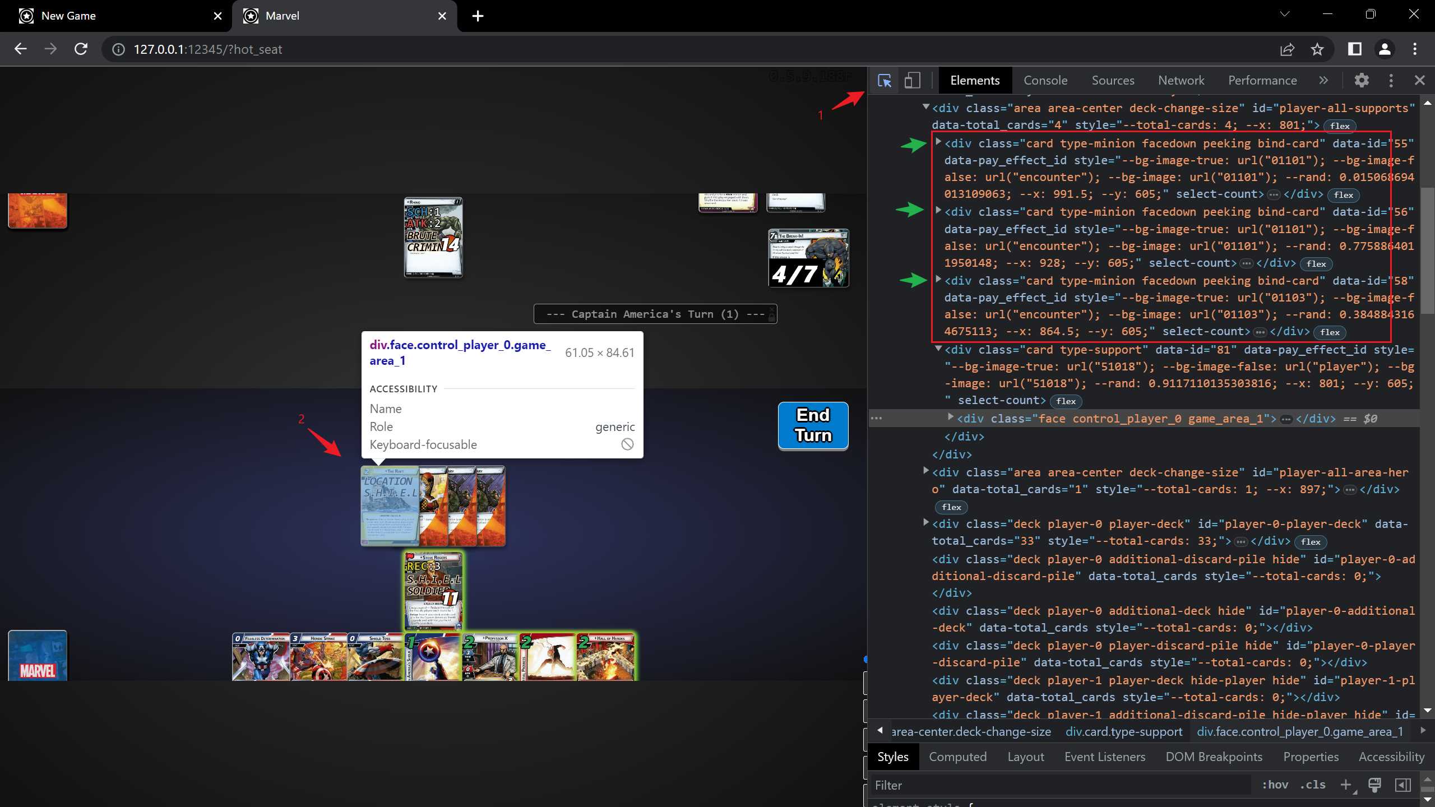The height and width of the screenshot is (807, 1435).
Task: Collapse the player-all-supports div node
Action: pyautogui.click(x=926, y=107)
